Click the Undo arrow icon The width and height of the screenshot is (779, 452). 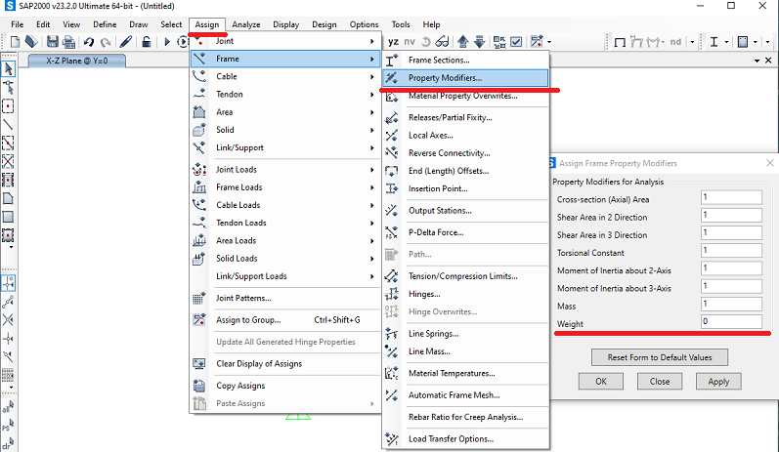[x=90, y=42]
